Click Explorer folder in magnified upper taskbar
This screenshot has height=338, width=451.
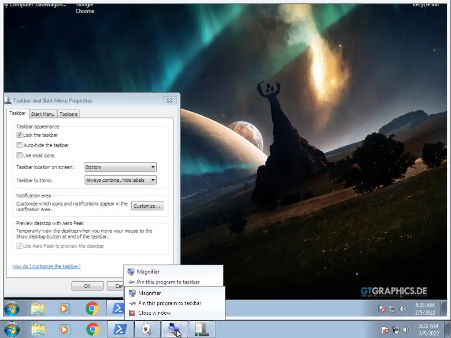click(38, 309)
